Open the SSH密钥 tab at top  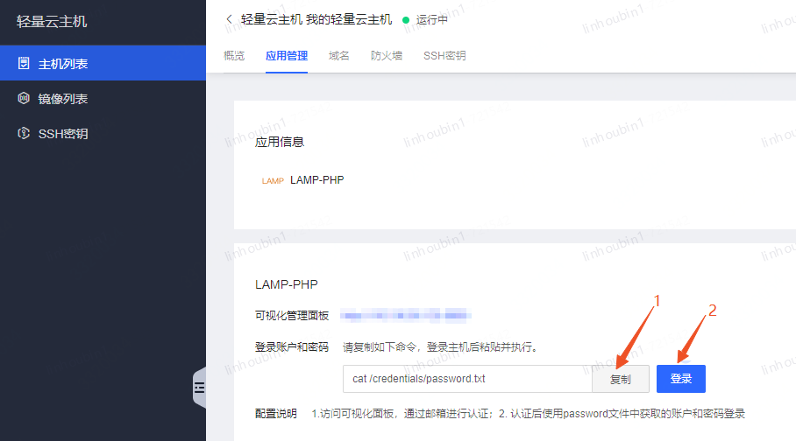point(444,56)
